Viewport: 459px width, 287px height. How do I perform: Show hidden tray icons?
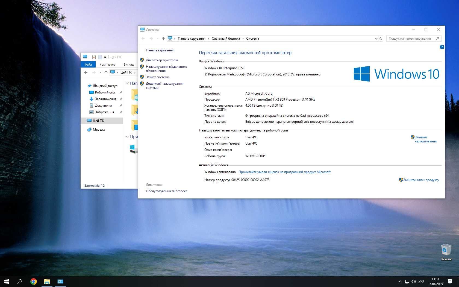pos(400,282)
